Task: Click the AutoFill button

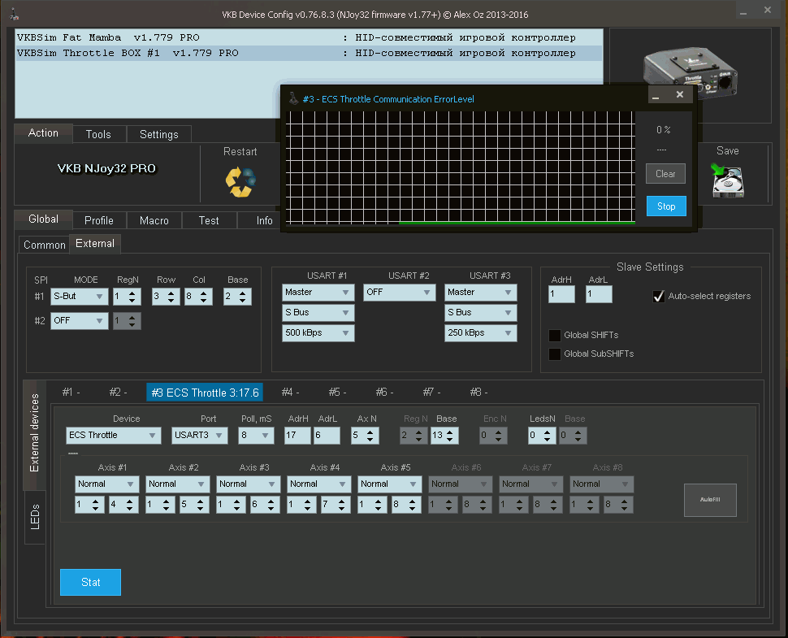Action: click(710, 500)
